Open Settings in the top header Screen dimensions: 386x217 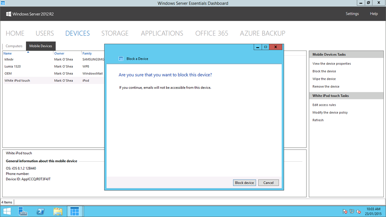click(x=352, y=14)
